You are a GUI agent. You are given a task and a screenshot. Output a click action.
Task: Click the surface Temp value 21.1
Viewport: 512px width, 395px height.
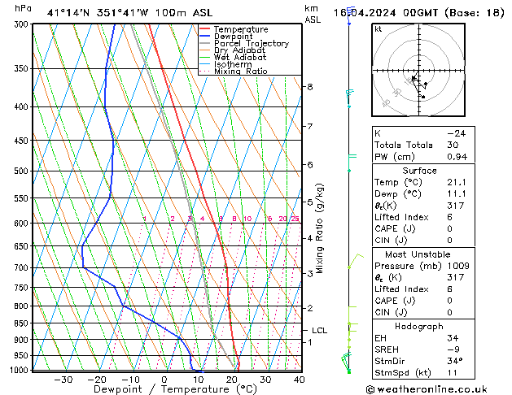click(457, 182)
